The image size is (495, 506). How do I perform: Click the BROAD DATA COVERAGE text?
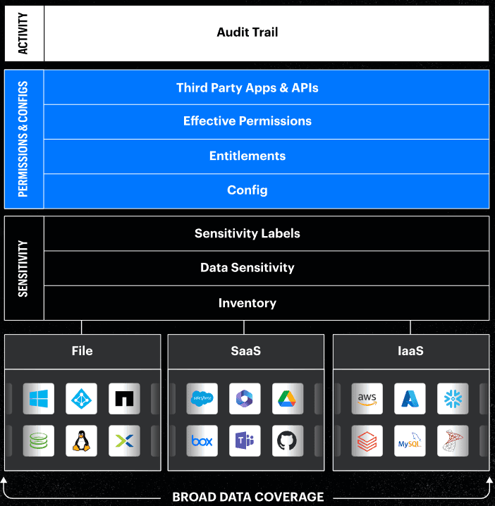[248, 497]
